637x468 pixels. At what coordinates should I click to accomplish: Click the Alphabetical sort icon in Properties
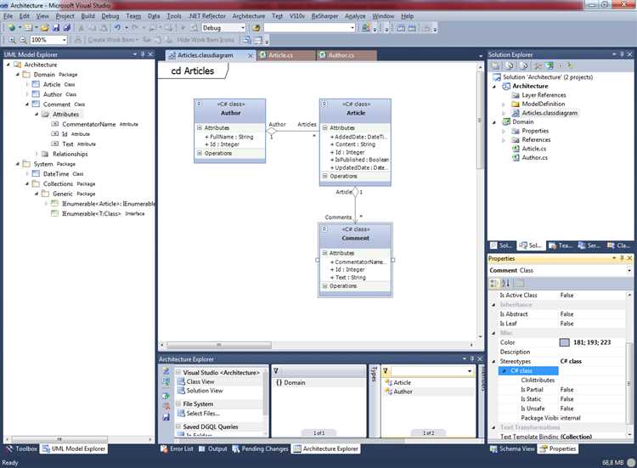(506, 283)
